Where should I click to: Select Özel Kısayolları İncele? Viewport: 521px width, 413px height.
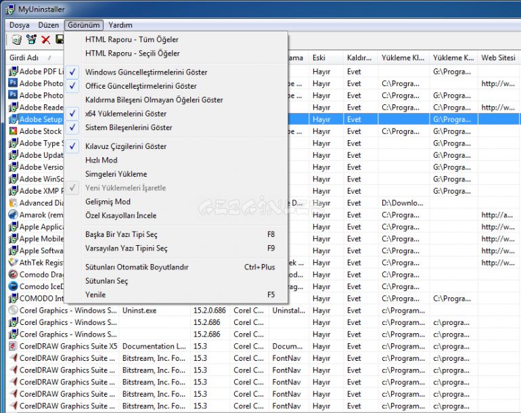(176, 215)
